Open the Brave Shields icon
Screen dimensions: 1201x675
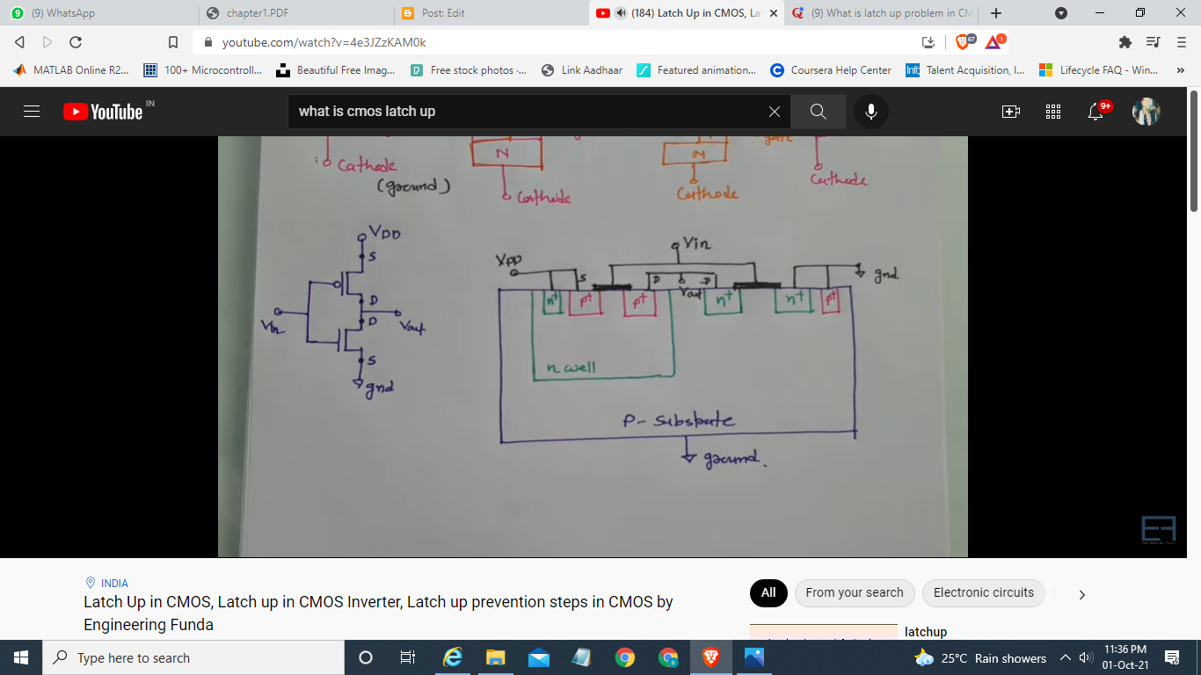click(x=959, y=40)
